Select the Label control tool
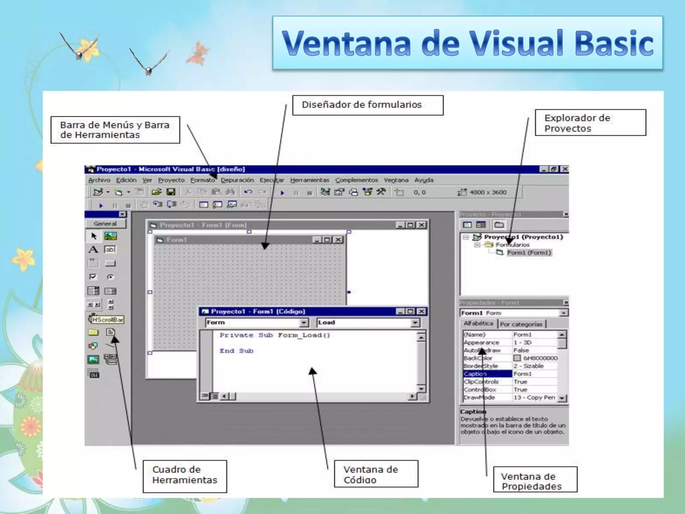Screen dimensions: 685x514 (93, 250)
